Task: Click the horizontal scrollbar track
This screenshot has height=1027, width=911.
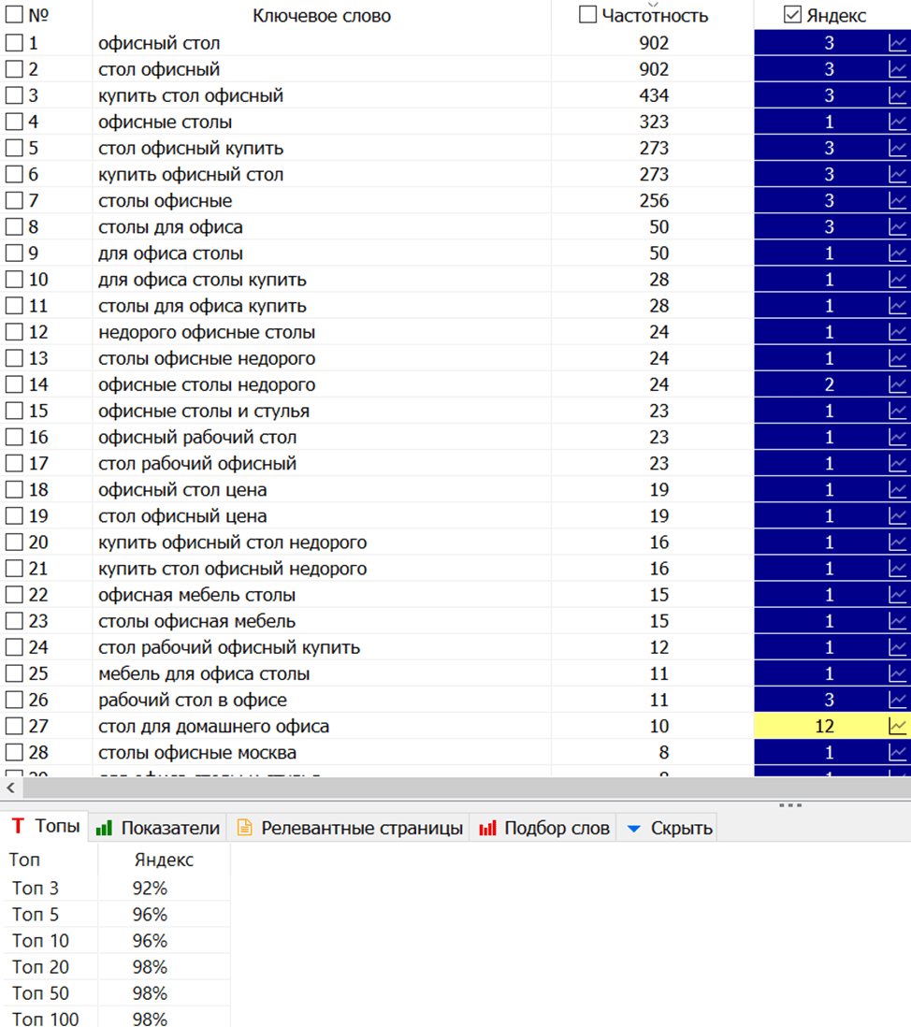Action: pyautogui.click(x=465, y=788)
